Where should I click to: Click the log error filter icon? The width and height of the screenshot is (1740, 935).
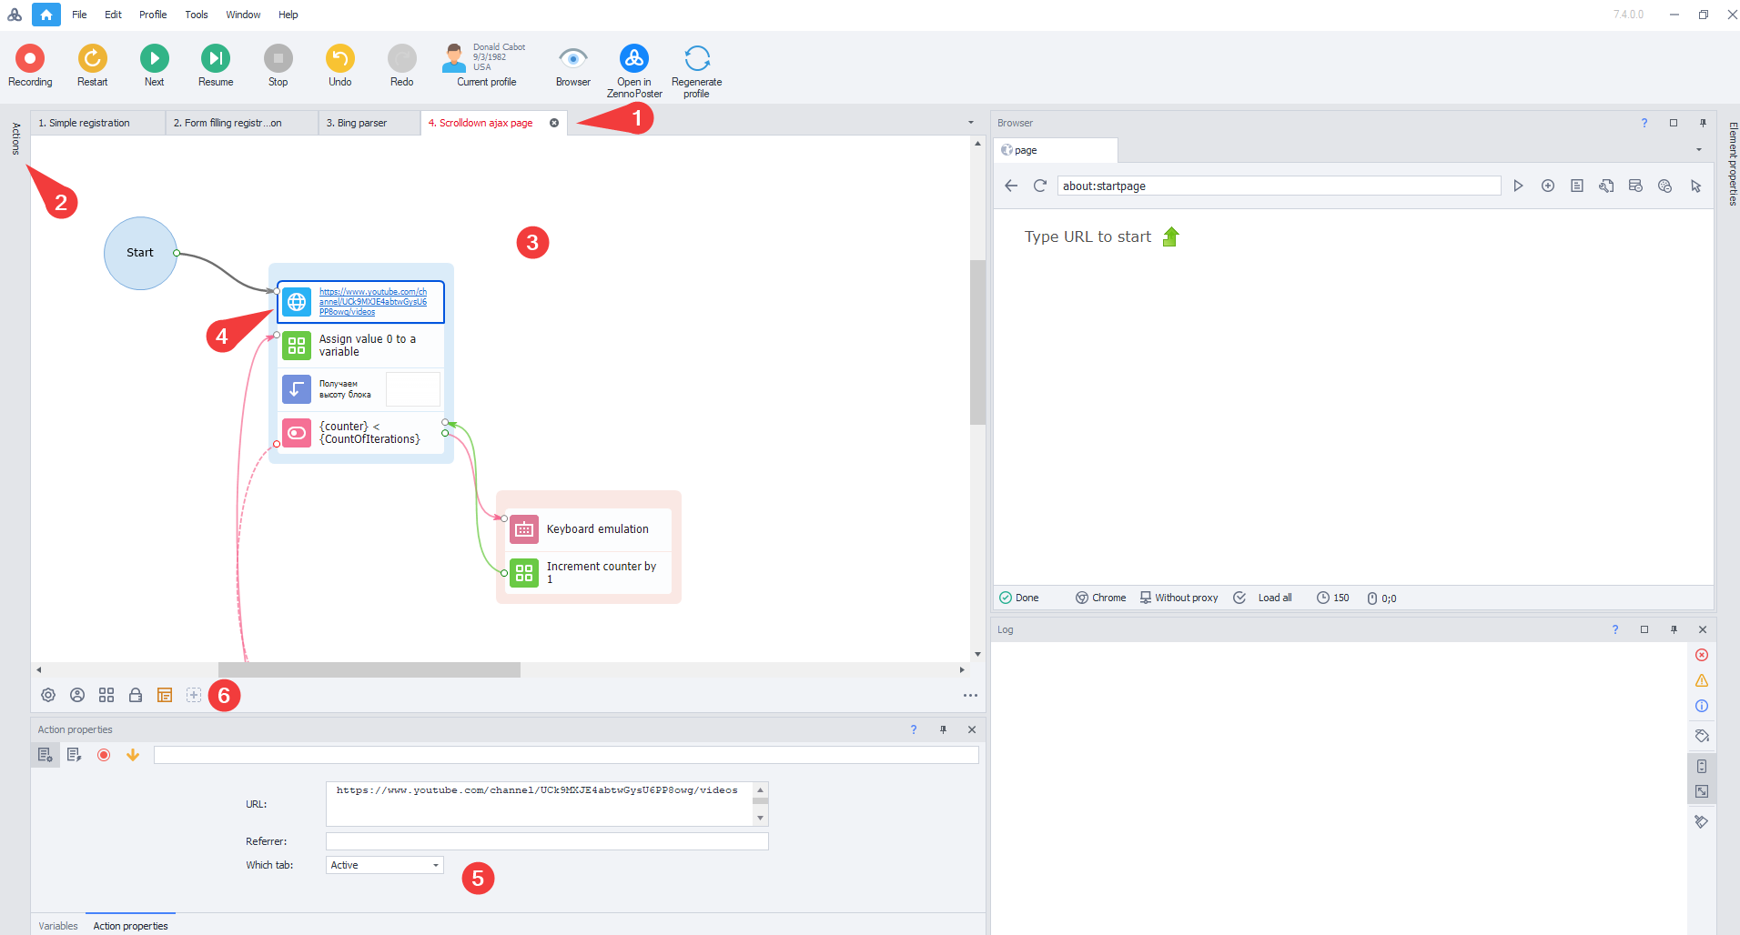1702,655
